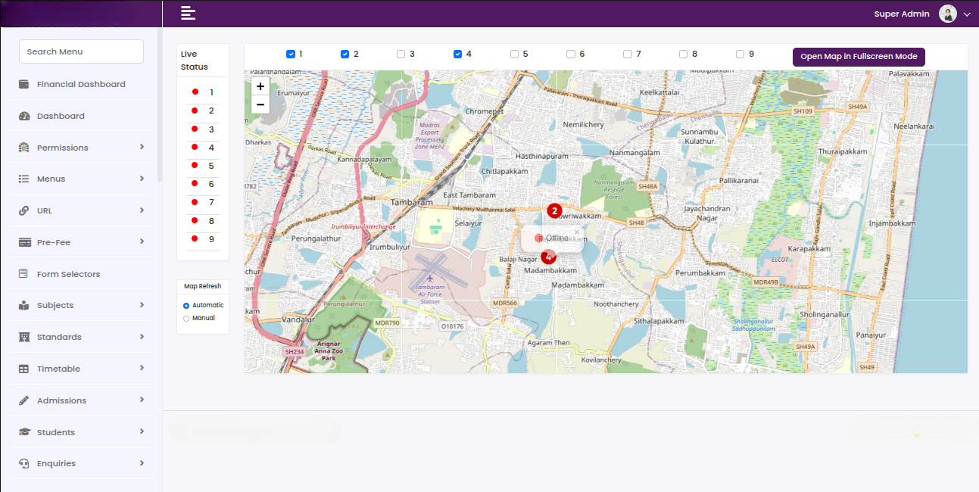Click the red live status dot for 1
Image resolution: width=979 pixels, height=492 pixels.
click(195, 92)
